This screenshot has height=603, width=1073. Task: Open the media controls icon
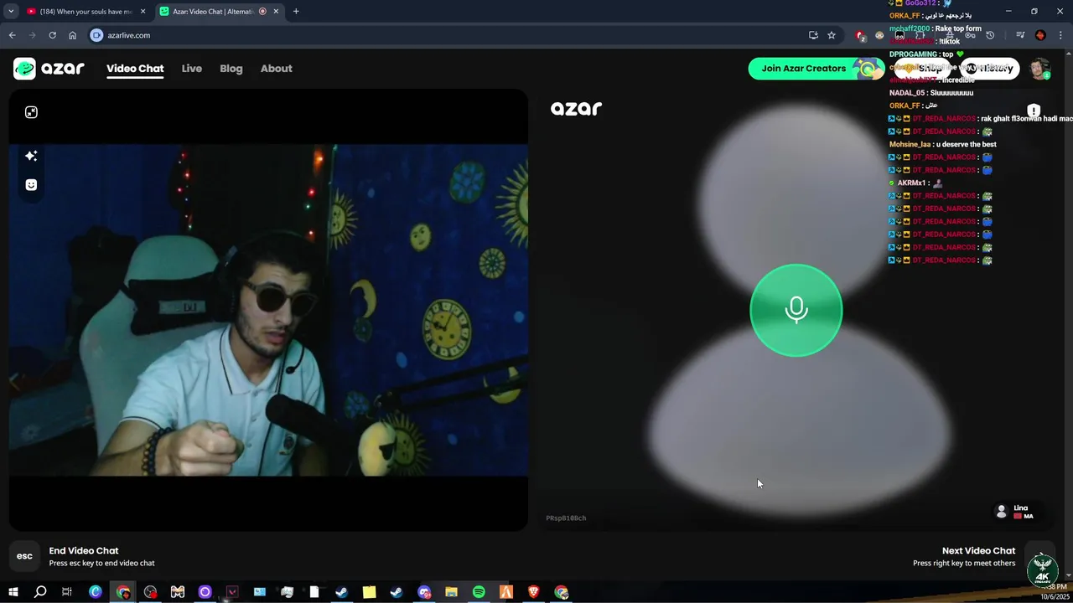pos(1020,35)
